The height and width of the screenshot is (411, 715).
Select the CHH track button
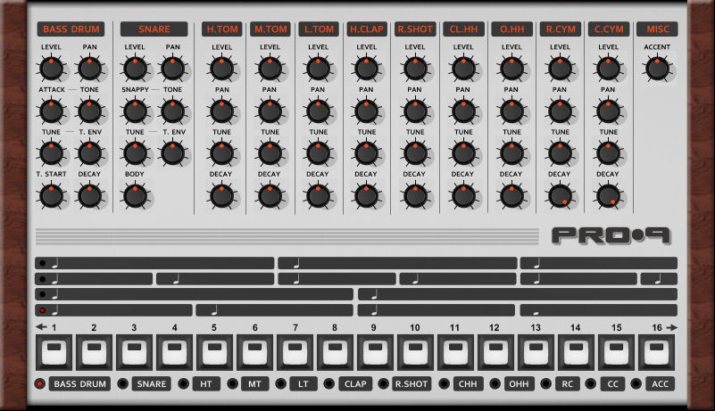tap(468, 383)
